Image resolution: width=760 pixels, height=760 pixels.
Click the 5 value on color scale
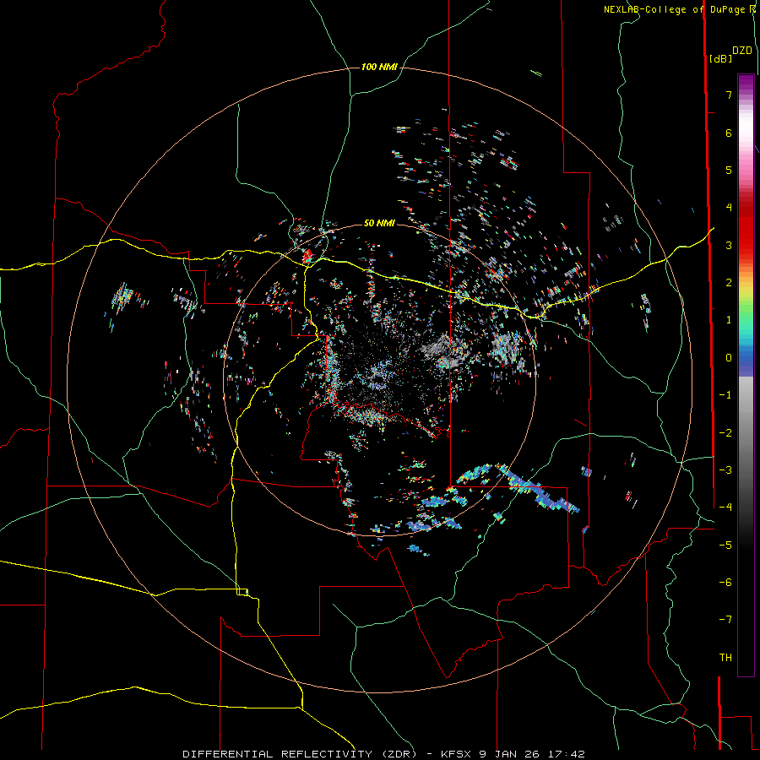[x=729, y=170]
